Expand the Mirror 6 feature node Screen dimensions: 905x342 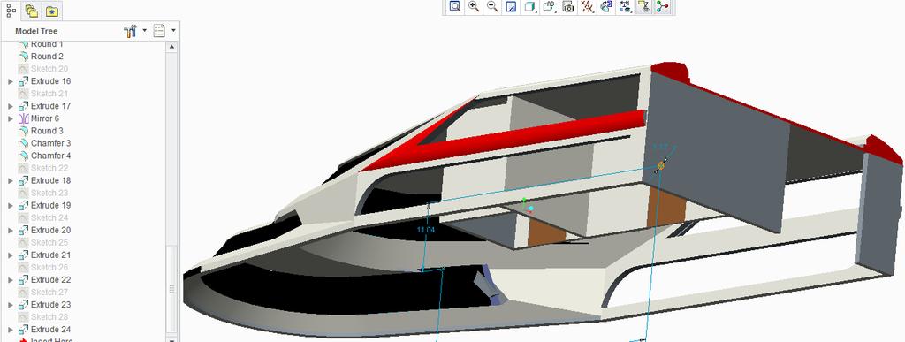point(11,118)
